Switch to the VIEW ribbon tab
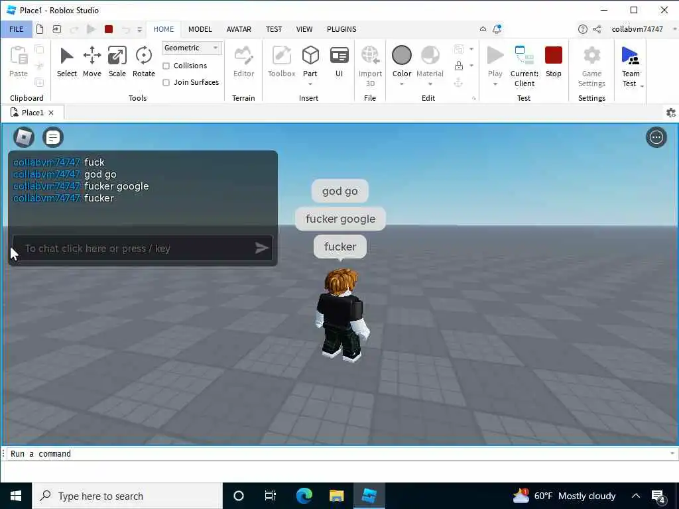 (x=304, y=29)
